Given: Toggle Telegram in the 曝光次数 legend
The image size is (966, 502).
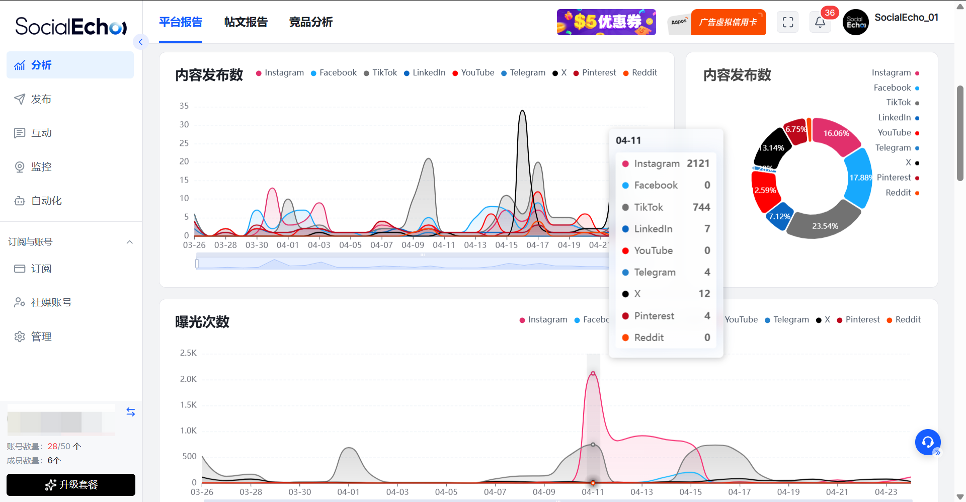Looking at the screenshot, I should coord(787,320).
